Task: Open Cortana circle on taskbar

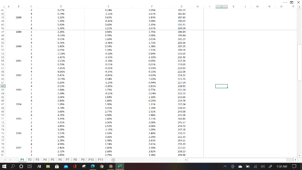Action: pyautogui.click(x=21, y=166)
